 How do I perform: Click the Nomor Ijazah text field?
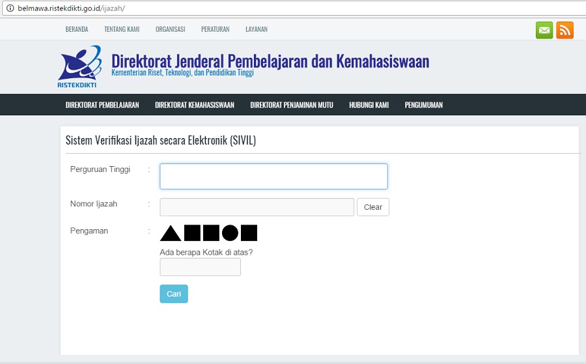[x=257, y=207]
